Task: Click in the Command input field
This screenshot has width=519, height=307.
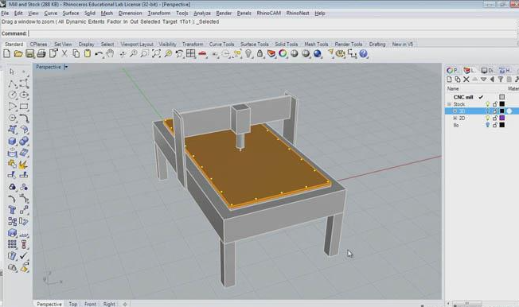Action: [272, 33]
